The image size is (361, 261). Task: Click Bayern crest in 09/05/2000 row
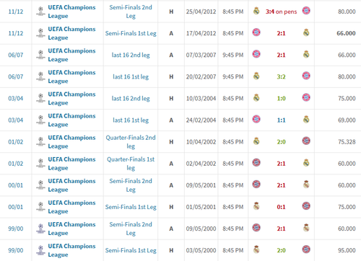tap(256, 228)
